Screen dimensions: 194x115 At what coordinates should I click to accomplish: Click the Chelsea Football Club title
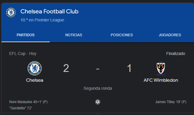[x=49, y=11]
